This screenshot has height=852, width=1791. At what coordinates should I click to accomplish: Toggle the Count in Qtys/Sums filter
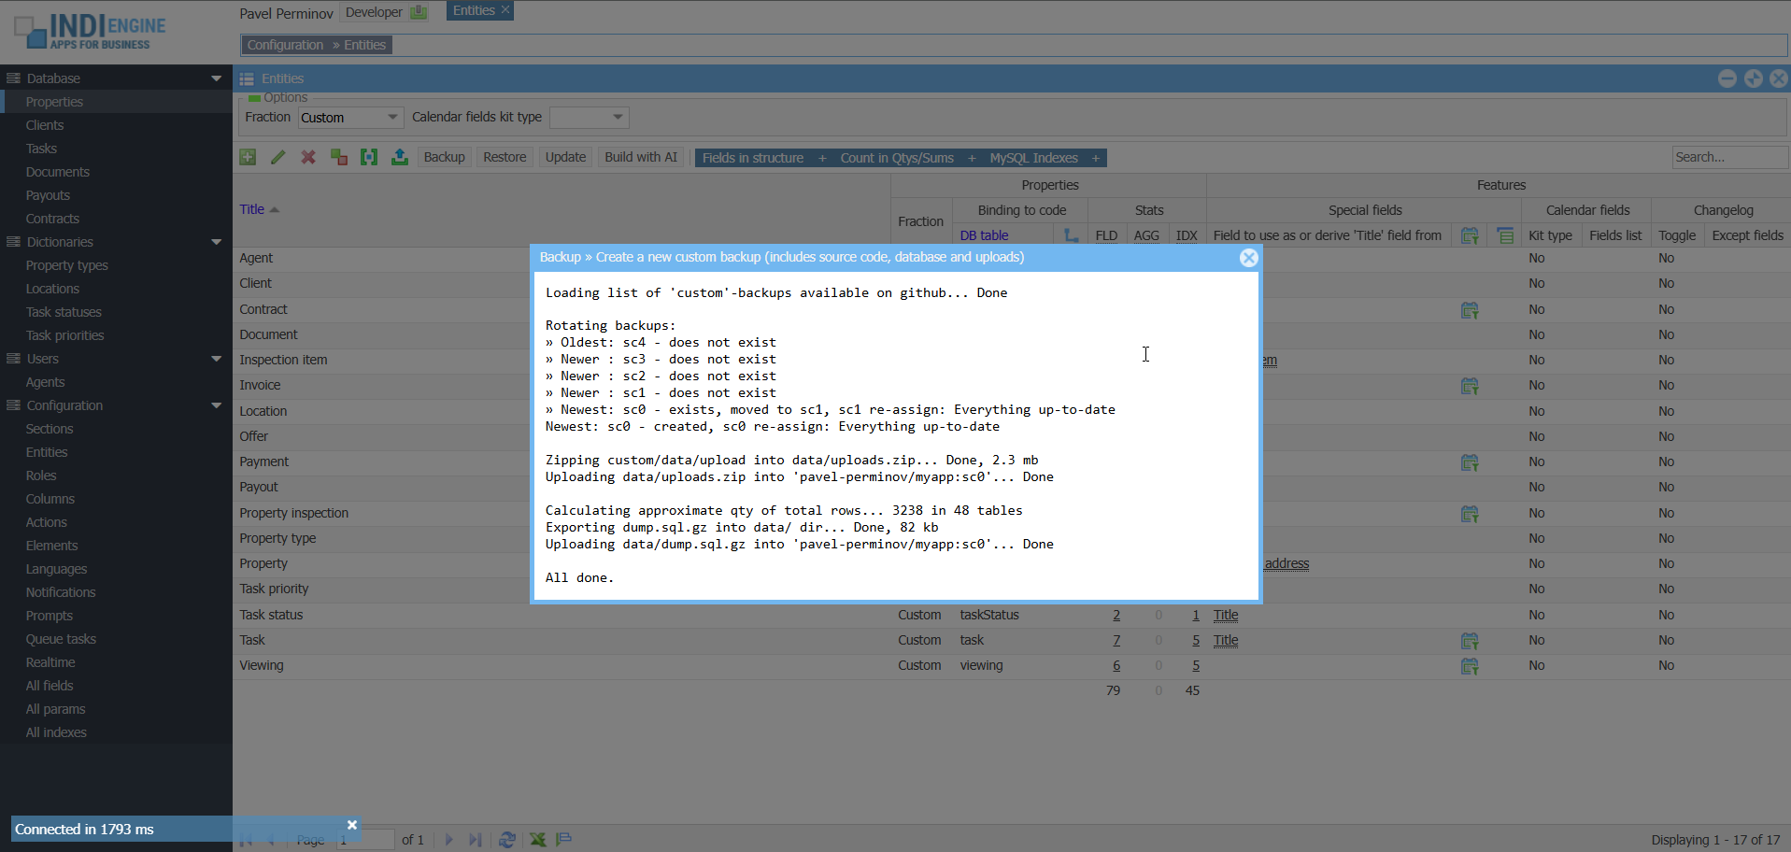(906, 158)
